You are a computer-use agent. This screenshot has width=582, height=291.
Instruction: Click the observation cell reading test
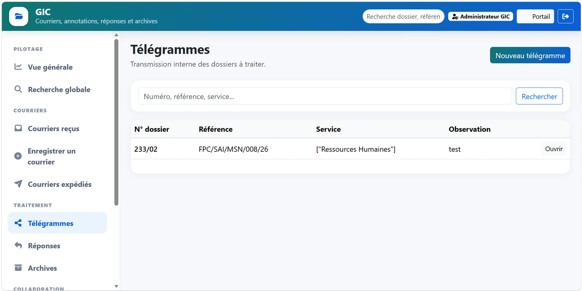point(455,149)
